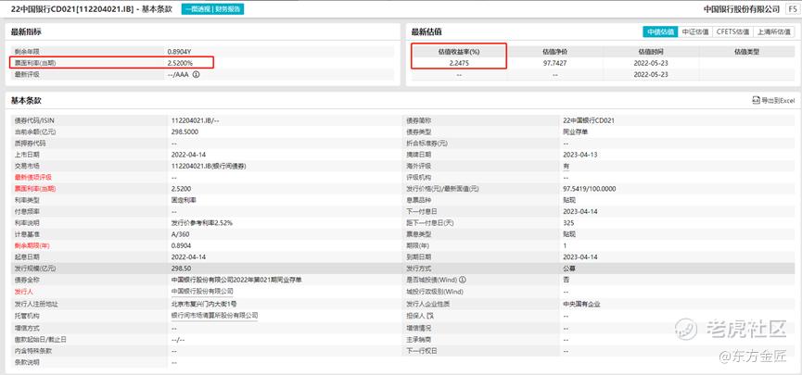Click the 2022-04-14 date in the 上市日期 row
Screen dimensions: 802x375
[x=188, y=155]
